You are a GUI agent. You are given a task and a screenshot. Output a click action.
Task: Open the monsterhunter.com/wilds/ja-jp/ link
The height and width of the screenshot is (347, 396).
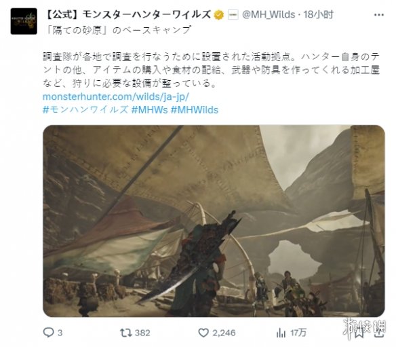(x=116, y=96)
